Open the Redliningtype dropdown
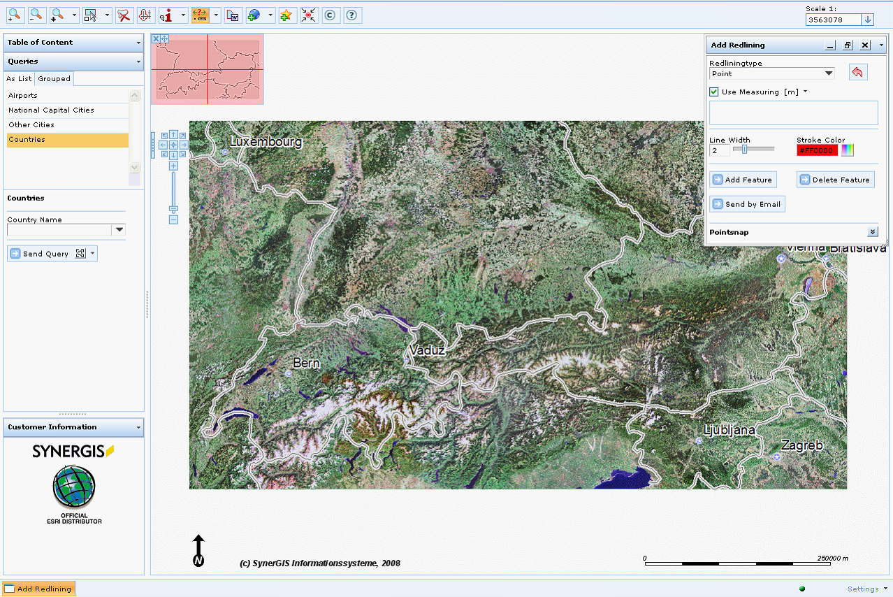 [829, 73]
